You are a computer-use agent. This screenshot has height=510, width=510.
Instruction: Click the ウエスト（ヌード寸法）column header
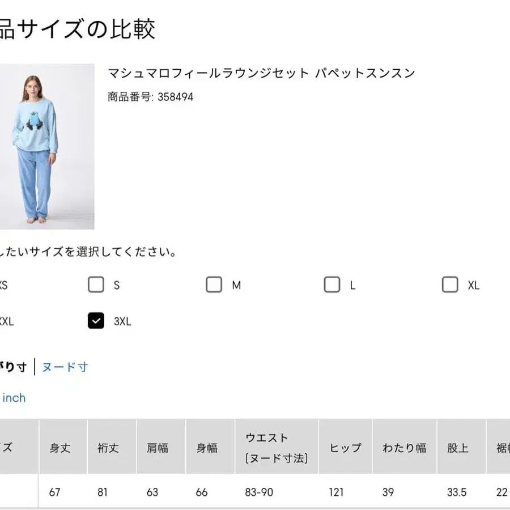pos(277,447)
